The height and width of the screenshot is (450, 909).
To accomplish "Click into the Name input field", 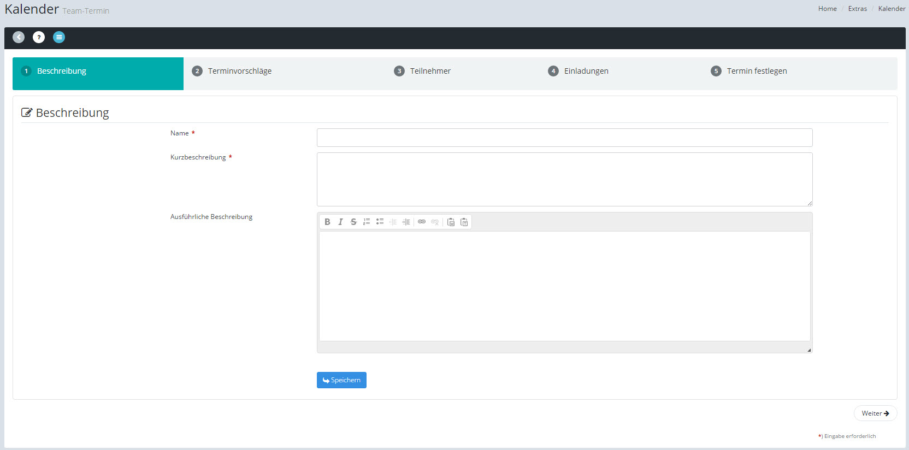I will tap(564, 138).
